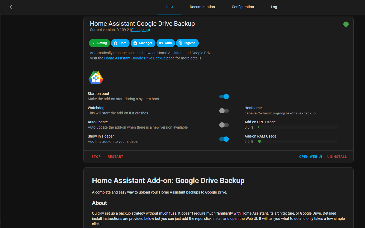Viewport: 365px width, 228px height.
Task: Click the 'Current version: 0.109.2' text
Action: [109, 30]
